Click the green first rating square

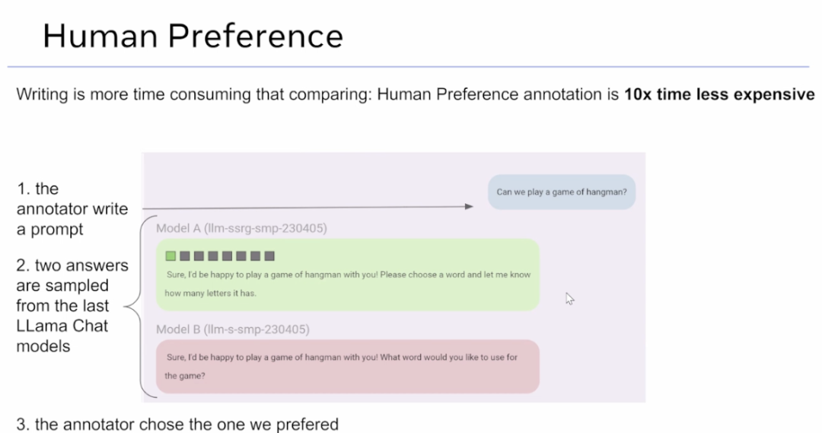point(171,256)
